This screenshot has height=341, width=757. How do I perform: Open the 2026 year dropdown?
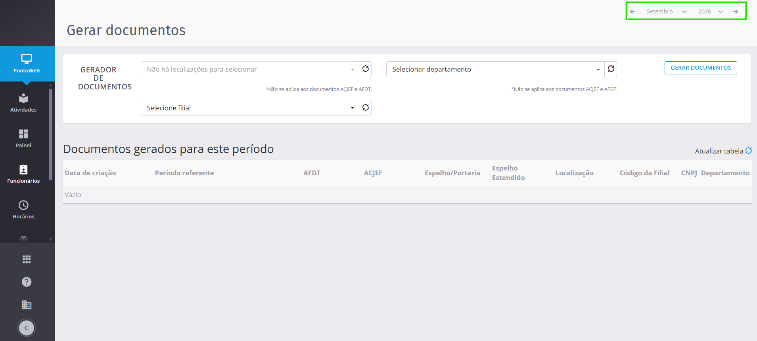tap(711, 11)
